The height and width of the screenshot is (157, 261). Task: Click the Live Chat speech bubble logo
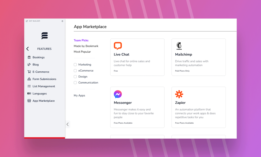(118, 46)
